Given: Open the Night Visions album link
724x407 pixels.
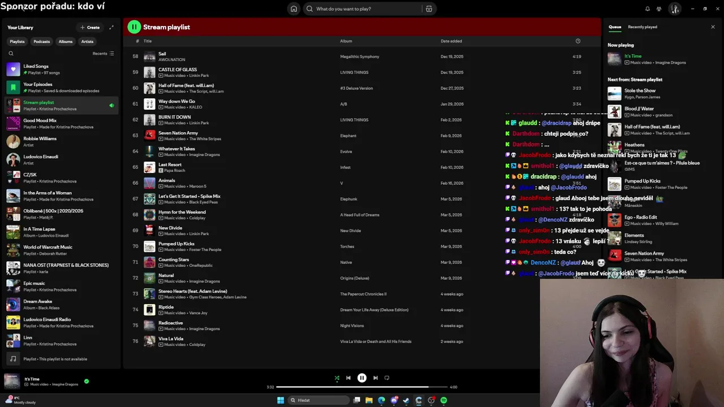Looking at the screenshot, I should [352, 326].
